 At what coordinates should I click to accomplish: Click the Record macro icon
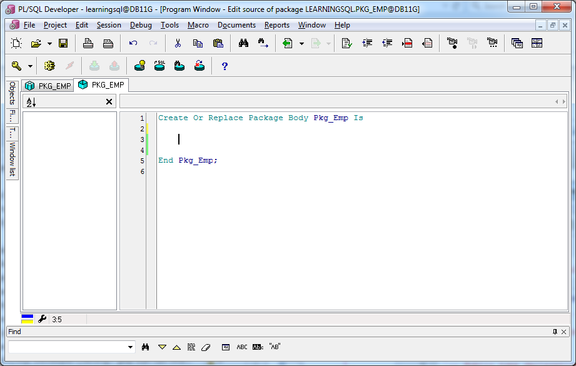pos(452,43)
